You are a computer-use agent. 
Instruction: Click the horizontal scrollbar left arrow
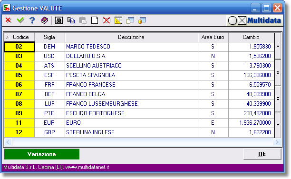coord(8,142)
